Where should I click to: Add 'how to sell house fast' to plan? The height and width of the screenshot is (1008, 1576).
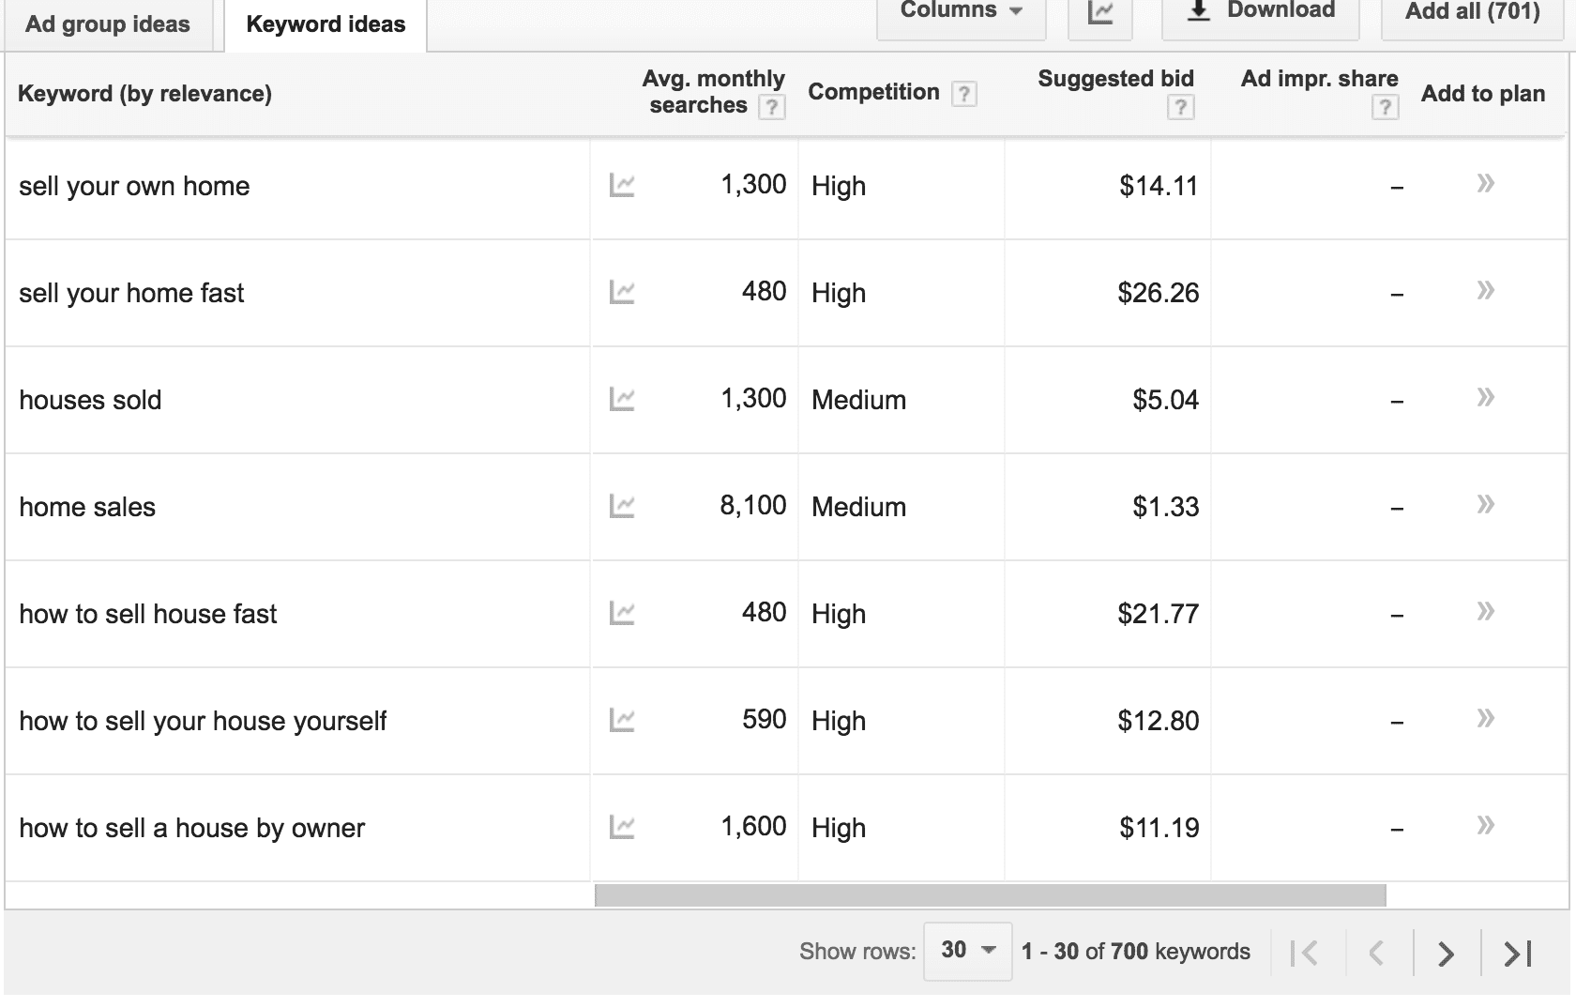point(1485,611)
